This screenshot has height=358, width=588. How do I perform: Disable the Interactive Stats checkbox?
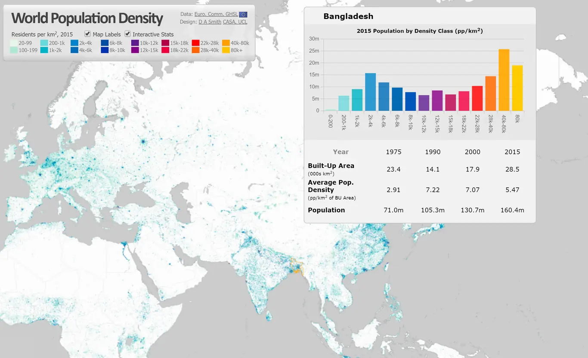pyautogui.click(x=127, y=34)
